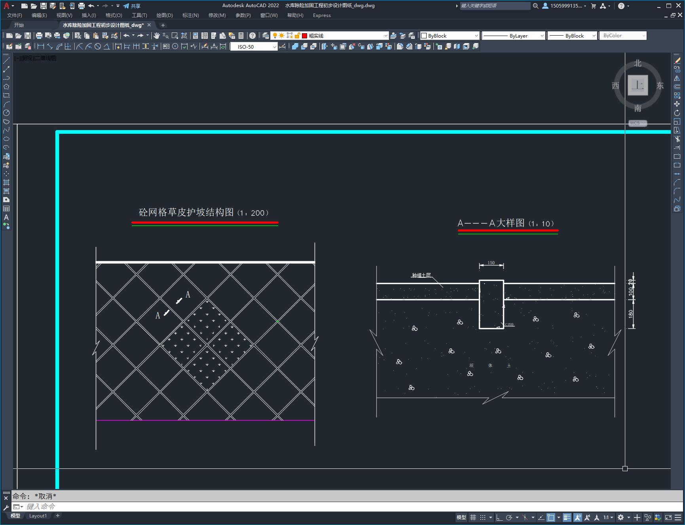Open the ByBlock color dropdown

pyautogui.click(x=450, y=36)
